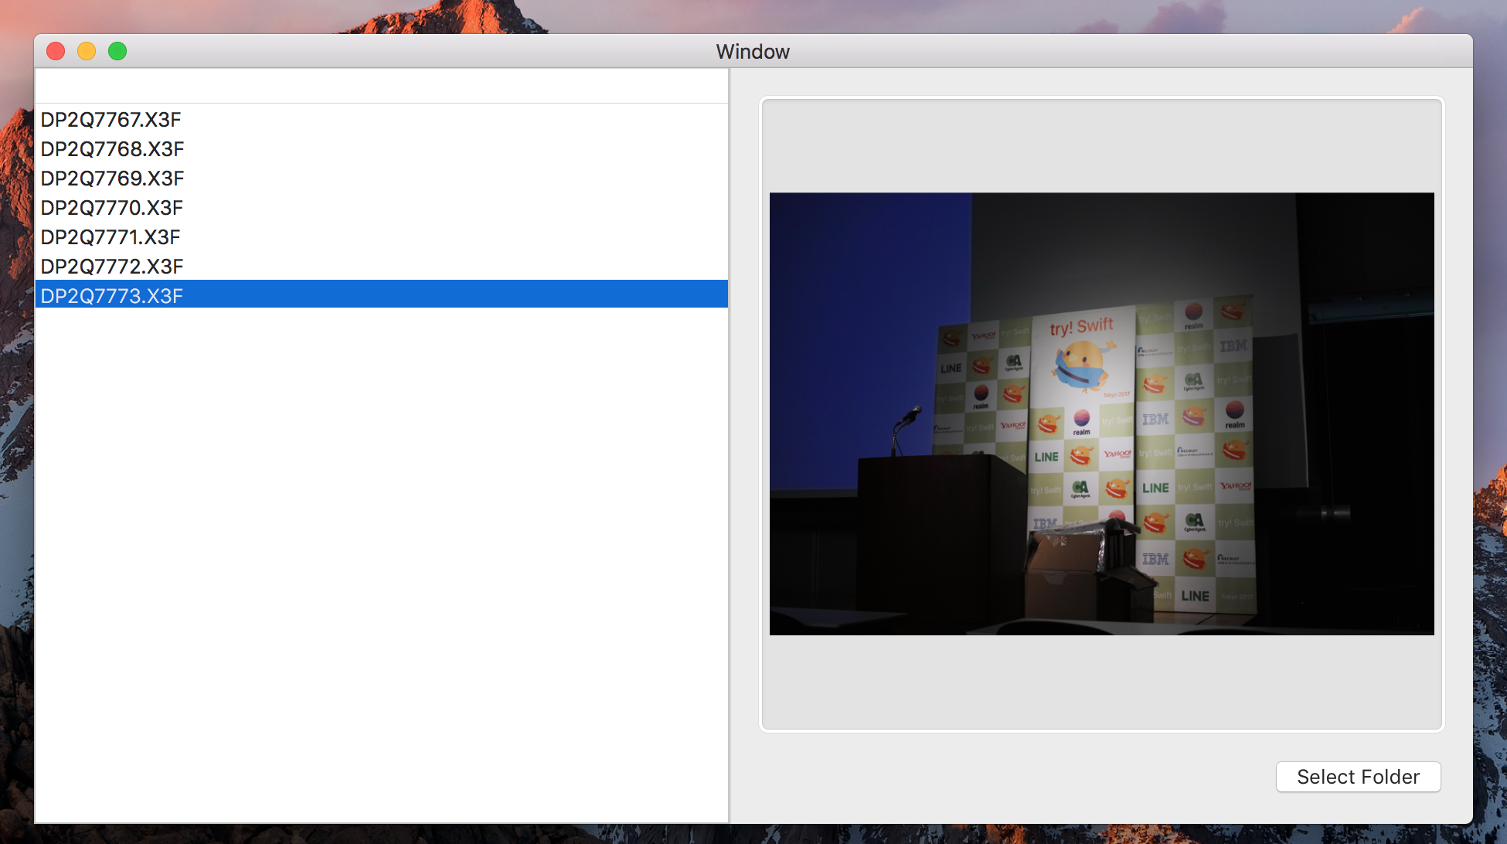Minimize the window using the yellow button
The image size is (1507, 844).
pyautogui.click(x=87, y=51)
